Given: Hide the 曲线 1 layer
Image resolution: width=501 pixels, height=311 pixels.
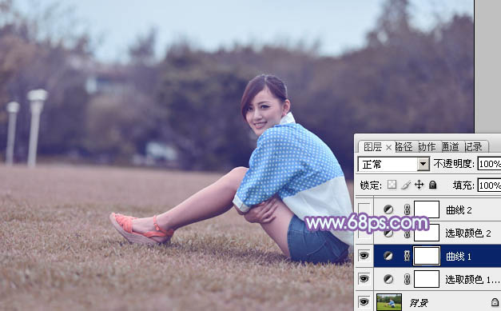Looking at the screenshot, I should (x=364, y=256).
